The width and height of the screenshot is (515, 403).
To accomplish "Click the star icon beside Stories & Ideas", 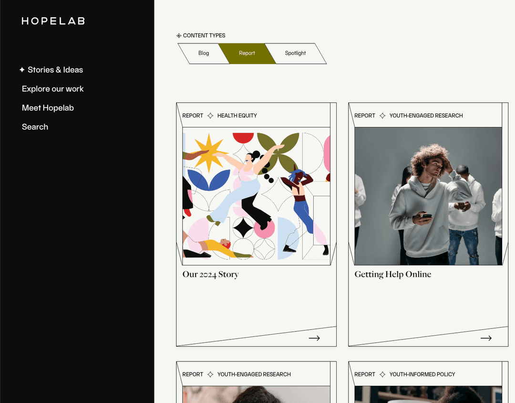I will pyautogui.click(x=22, y=70).
